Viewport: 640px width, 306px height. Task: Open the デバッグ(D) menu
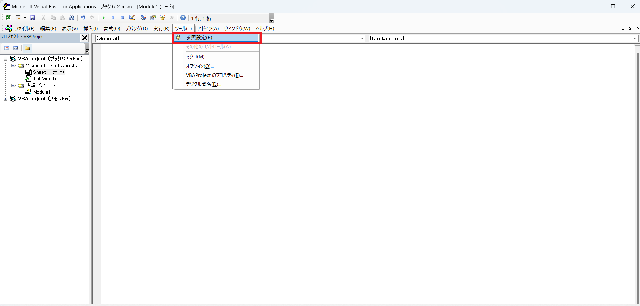coord(136,29)
